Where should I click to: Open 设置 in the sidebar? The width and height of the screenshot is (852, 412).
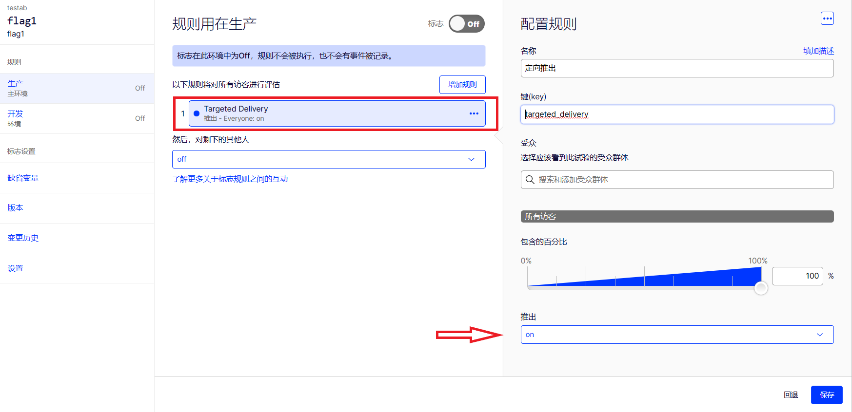pos(15,268)
